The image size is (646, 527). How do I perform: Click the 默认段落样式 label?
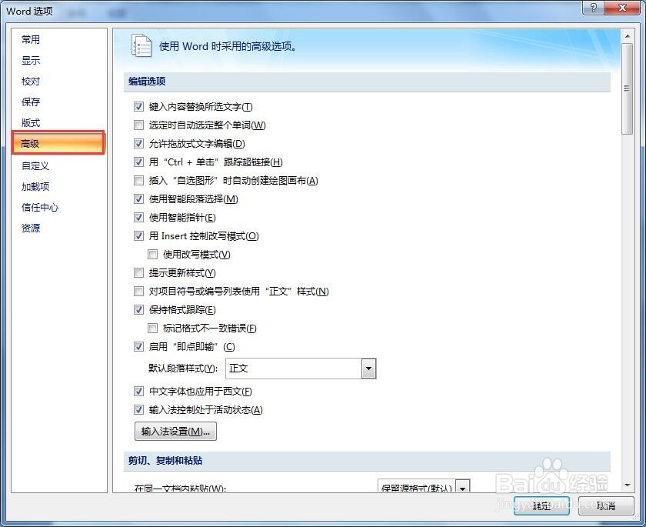click(x=182, y=369)
